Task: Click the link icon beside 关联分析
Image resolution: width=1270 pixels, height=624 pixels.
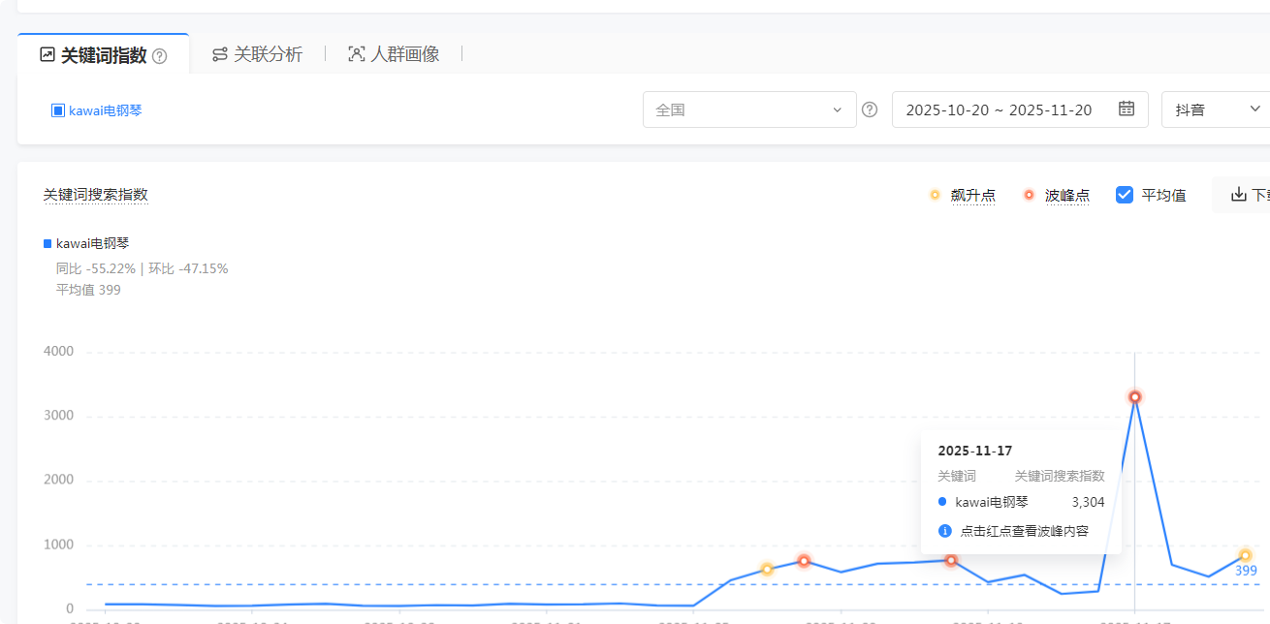Action: (219, 54)
